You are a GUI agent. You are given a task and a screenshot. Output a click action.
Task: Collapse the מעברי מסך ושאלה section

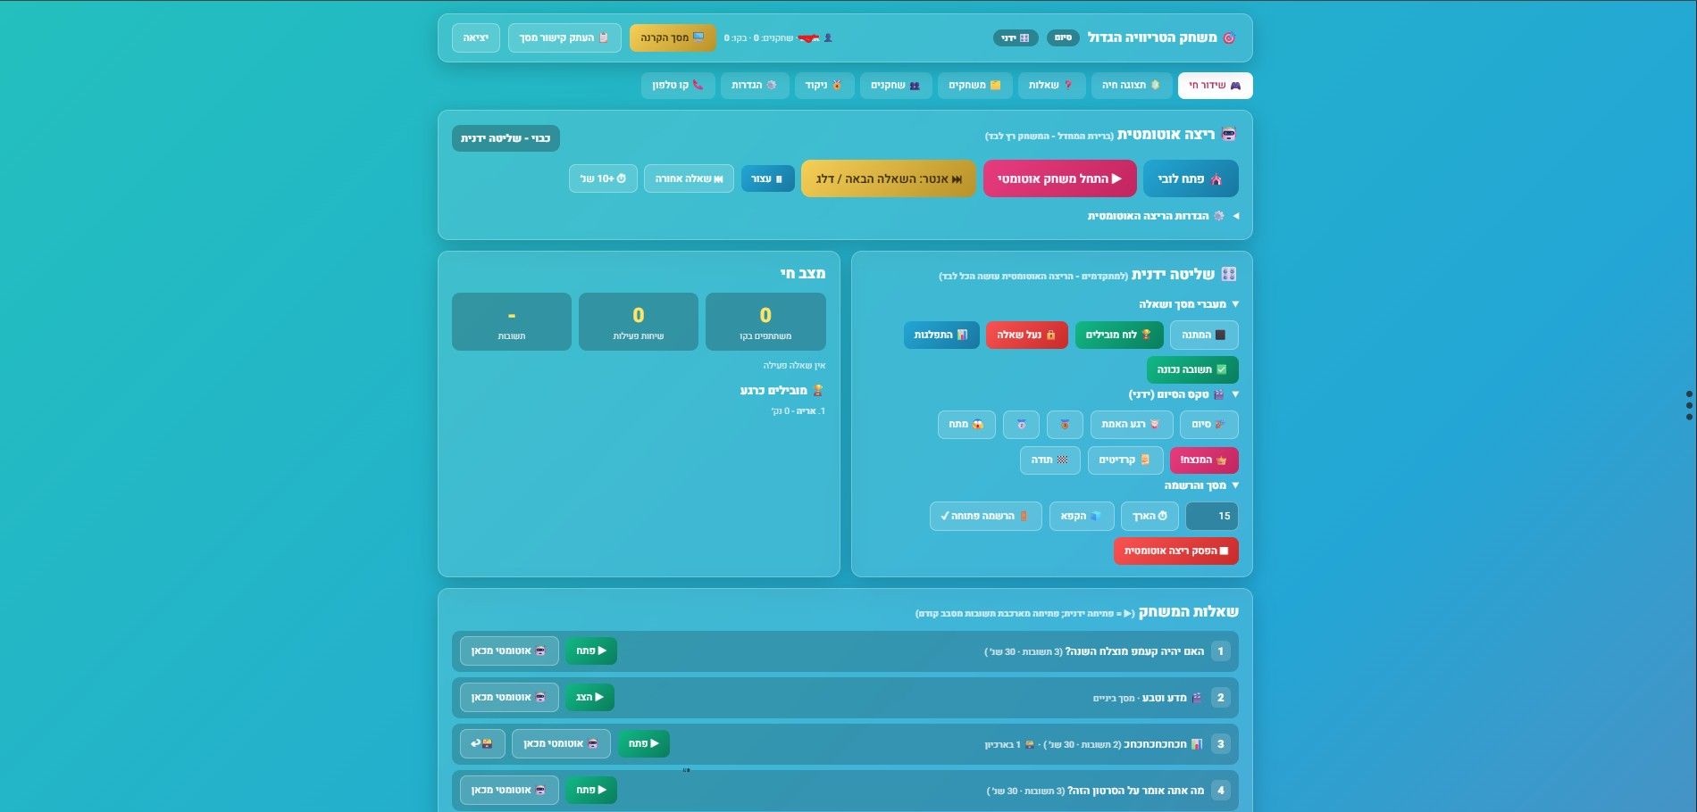coord(1189,304)
